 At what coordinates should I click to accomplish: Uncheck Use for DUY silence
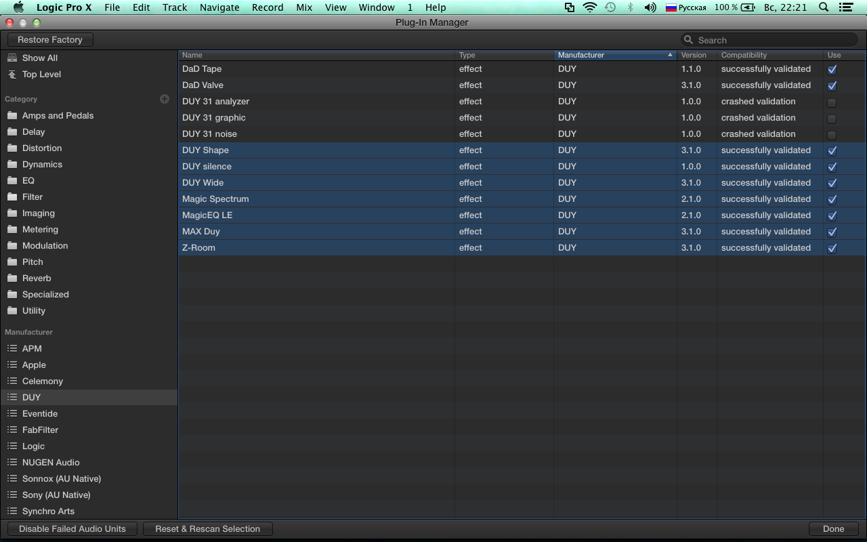coord(832,167)
